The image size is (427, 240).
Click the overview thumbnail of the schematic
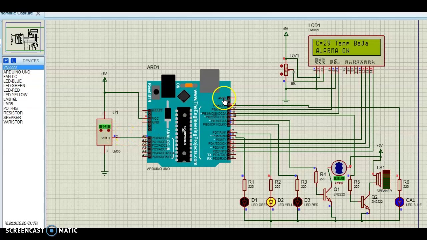(23, 37)
